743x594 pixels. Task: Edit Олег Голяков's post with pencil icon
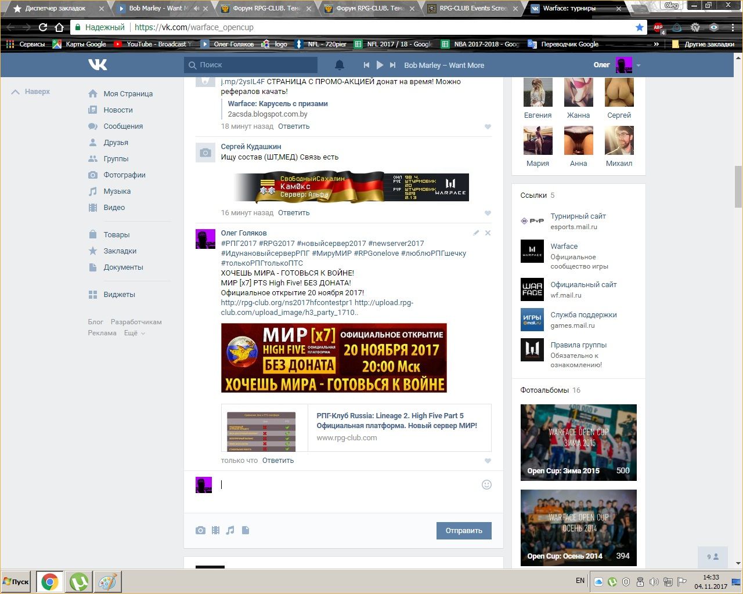click(476, 233)
